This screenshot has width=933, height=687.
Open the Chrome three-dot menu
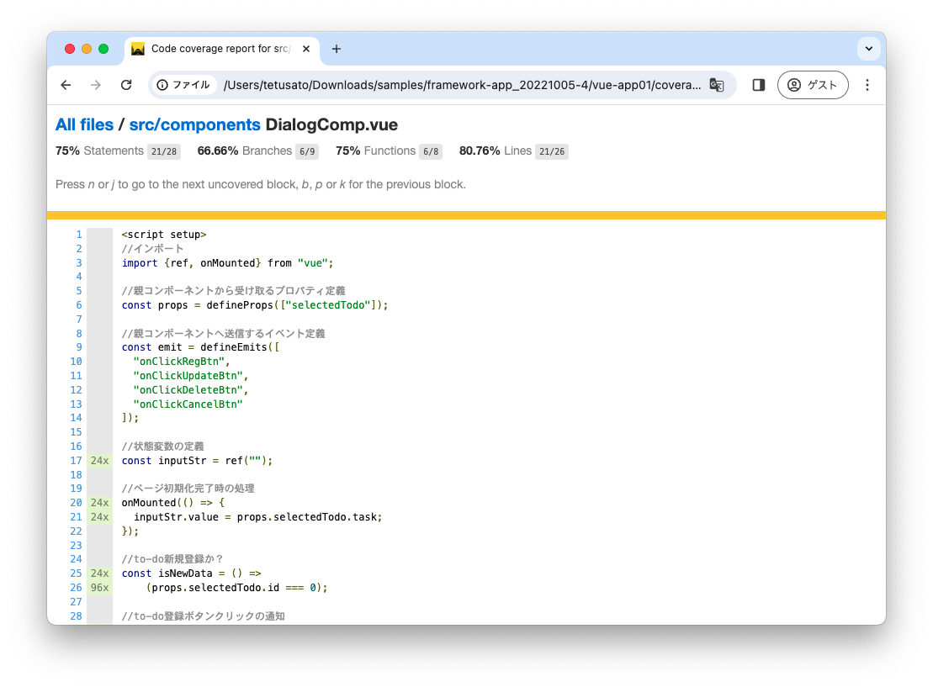[x=867, y=85]
